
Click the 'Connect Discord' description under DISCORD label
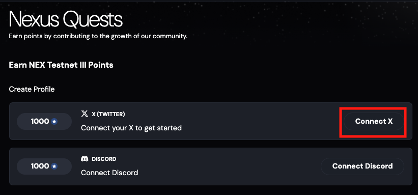tap(109, 173)
